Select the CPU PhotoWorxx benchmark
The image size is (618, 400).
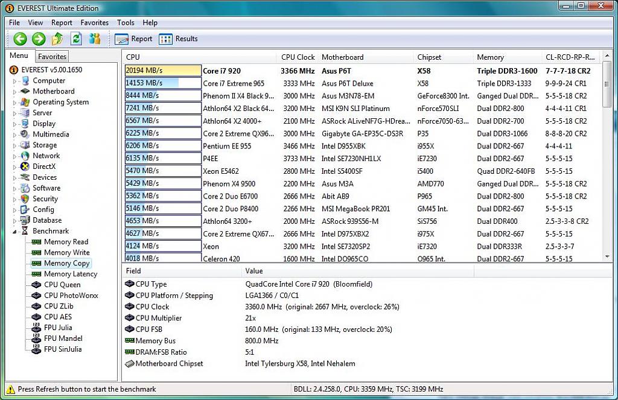click(x=71, y=295)
